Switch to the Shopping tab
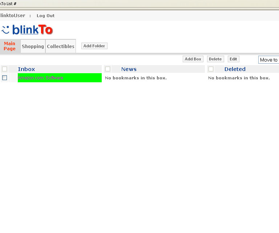Image resolution: width=279 pixels, height=233 pixels. pos(33,47)
